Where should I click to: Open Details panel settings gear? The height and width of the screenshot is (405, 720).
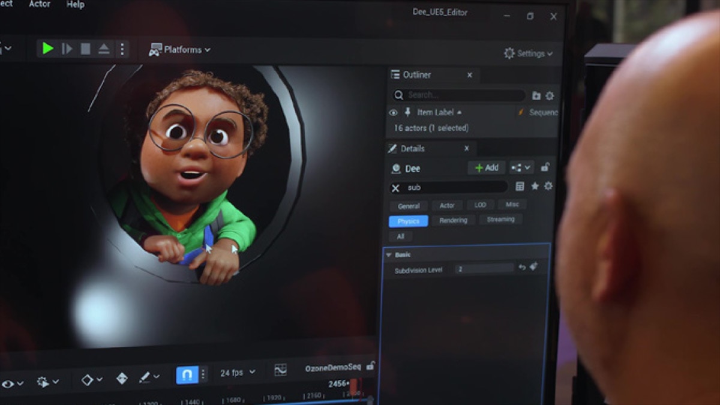pyautogui.click(x=548, y=186)
